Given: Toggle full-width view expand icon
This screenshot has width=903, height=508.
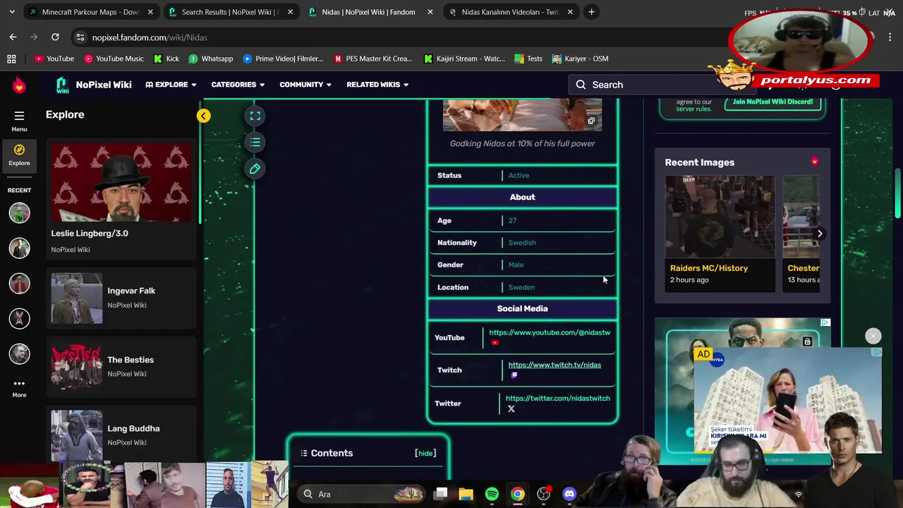Looking at the screenshot, I should (255, 116).
